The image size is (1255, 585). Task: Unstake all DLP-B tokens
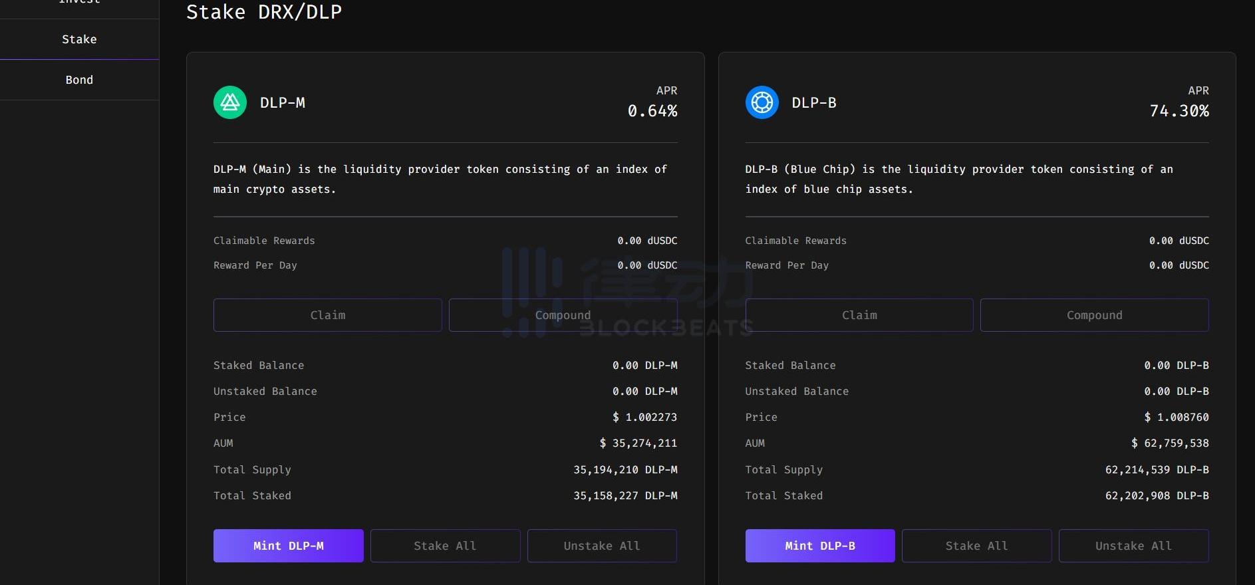tap(1133, 546)
